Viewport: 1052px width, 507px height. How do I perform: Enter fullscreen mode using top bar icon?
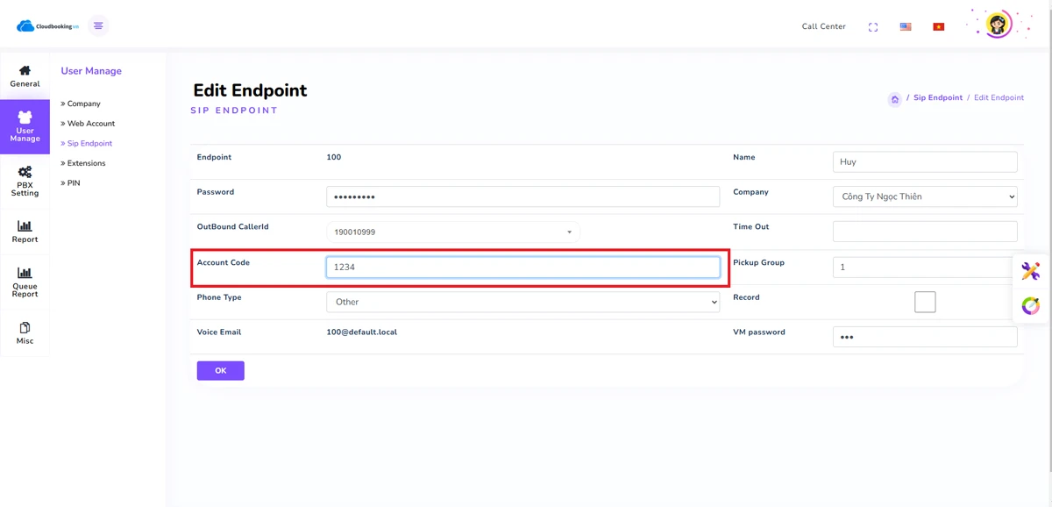coord(873,27)
